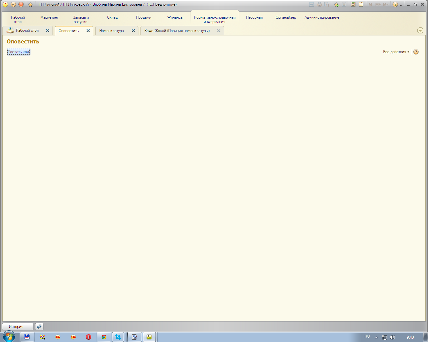428x342 pixels.
Task: Open the Calculator icon
Action: pos(353,4)
